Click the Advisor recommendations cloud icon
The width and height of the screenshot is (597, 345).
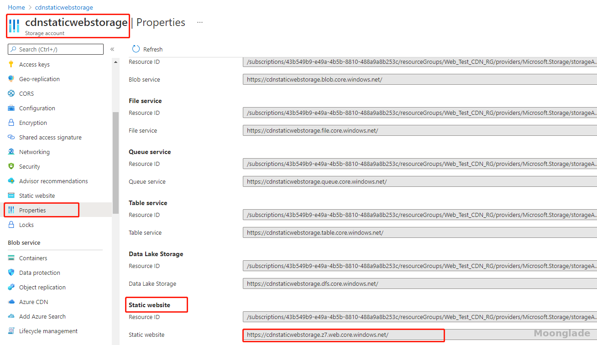[x=11, y=181]
